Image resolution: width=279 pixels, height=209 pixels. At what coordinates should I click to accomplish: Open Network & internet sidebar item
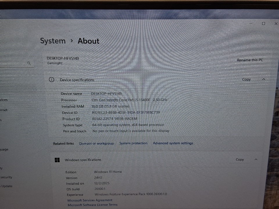point(3,110)
